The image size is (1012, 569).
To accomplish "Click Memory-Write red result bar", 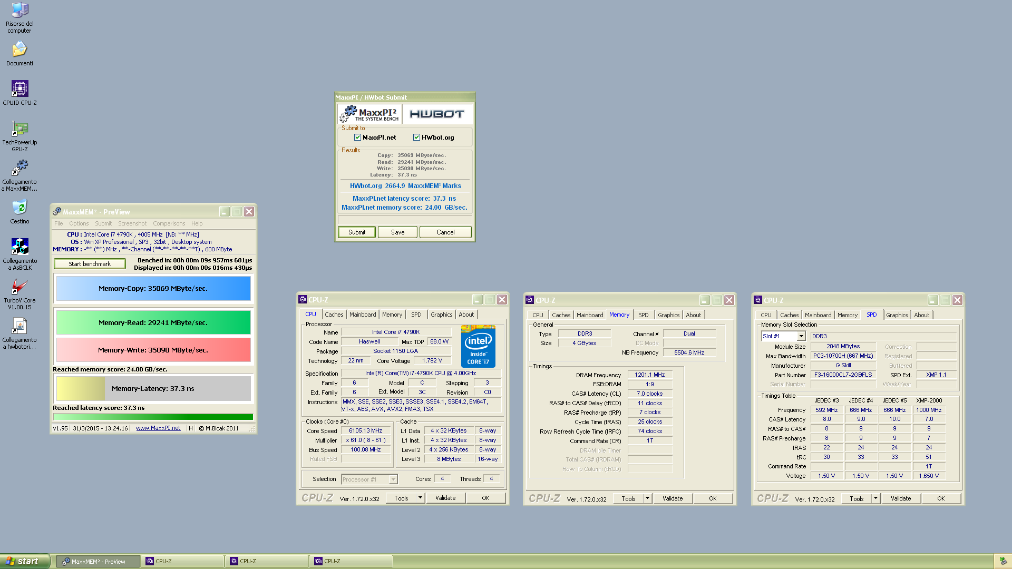I will (x=153, y=350).
